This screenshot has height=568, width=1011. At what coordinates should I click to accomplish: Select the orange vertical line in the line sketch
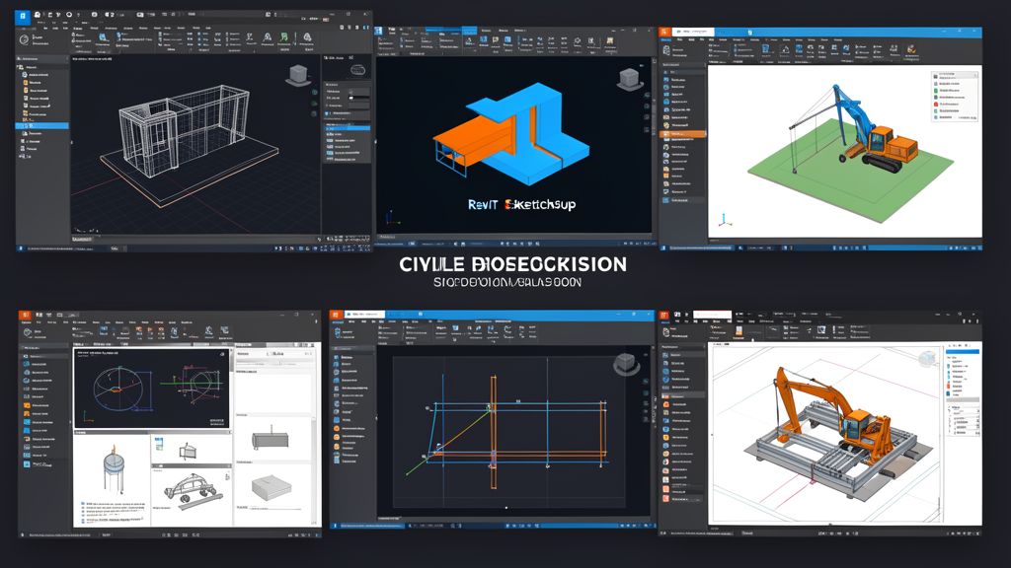[x=494, y=433]
